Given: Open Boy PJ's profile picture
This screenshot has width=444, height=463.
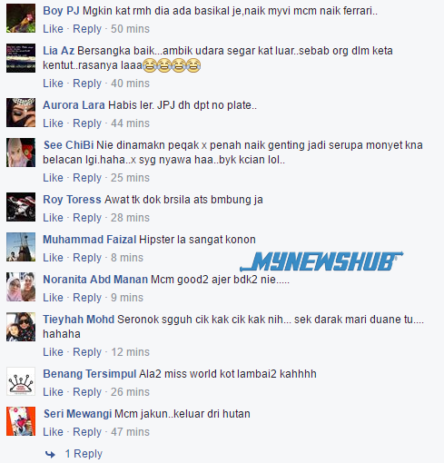Looking at the screenshot, I should (21, 18).
